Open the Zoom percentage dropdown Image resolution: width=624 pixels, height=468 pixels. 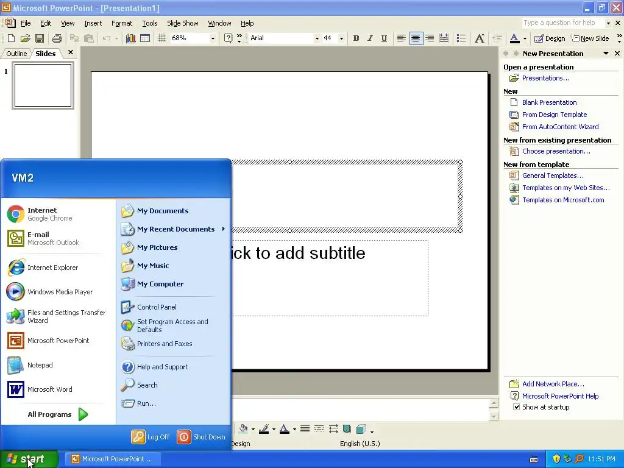coord(213,38)
